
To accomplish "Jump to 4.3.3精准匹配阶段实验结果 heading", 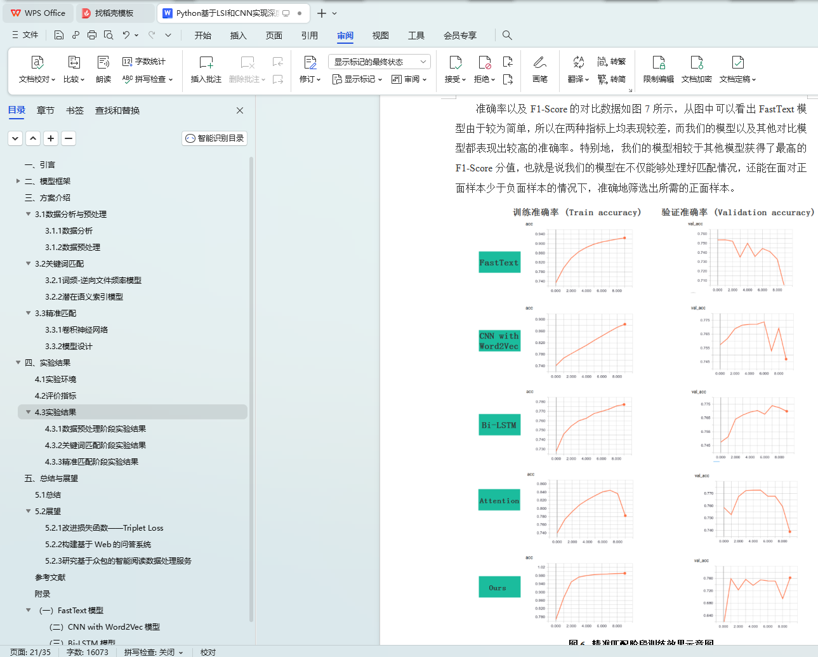I will 91,461.
